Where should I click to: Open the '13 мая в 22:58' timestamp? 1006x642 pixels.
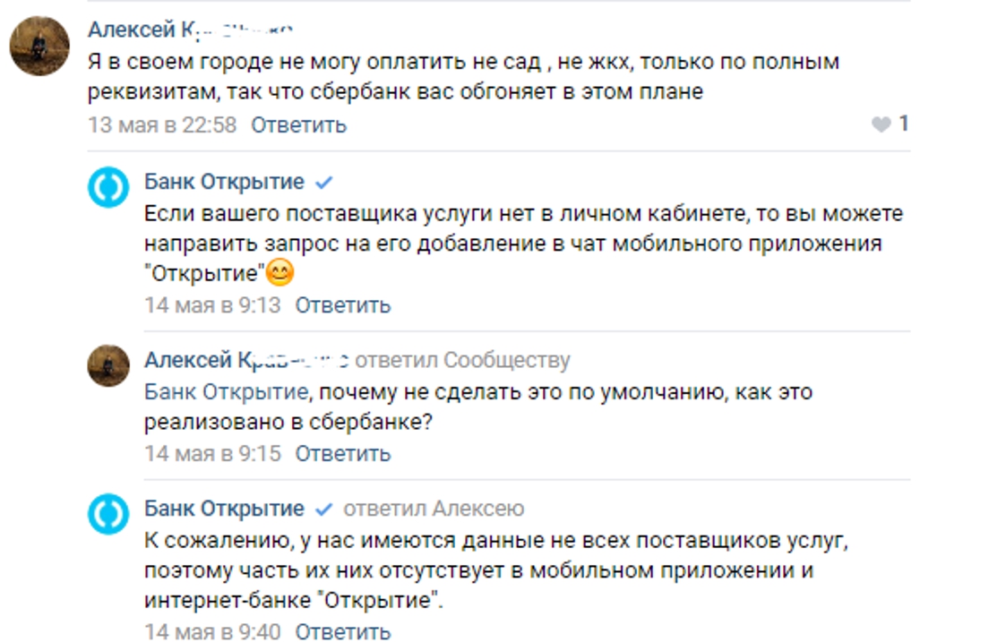pyautogui.click(x=162, y=124)
